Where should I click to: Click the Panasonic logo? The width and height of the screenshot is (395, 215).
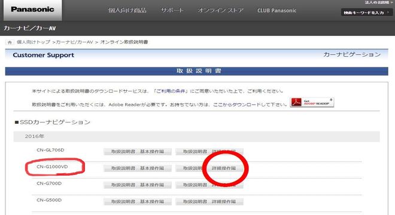pyautogui.click(x=32, y=10)
